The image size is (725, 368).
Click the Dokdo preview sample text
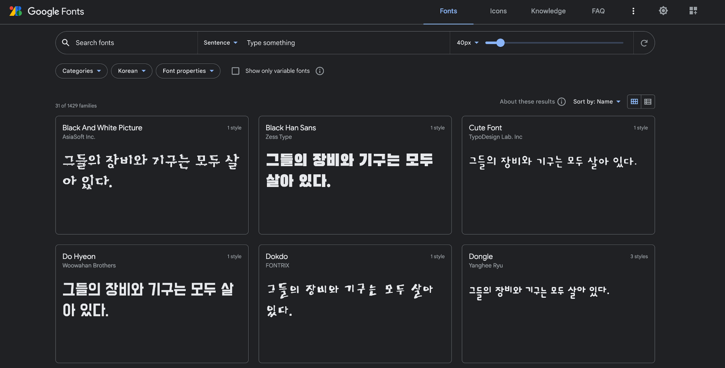(x=349, y=300)
